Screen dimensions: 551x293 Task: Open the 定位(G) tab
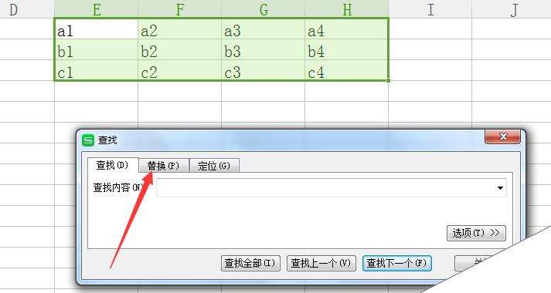[214, 166]
